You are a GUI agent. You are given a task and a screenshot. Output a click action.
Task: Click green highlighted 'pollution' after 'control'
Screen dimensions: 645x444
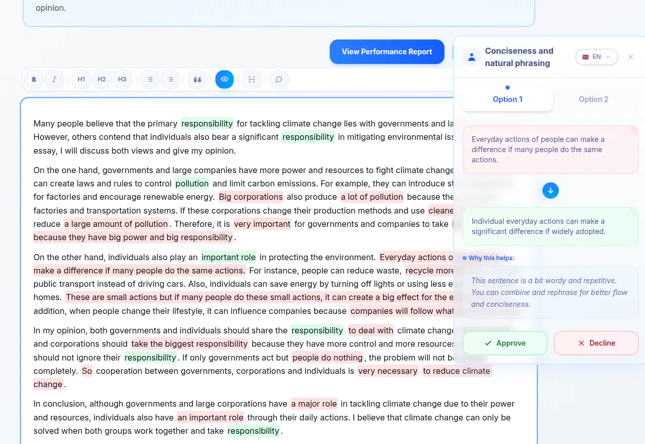pos(192,183)
